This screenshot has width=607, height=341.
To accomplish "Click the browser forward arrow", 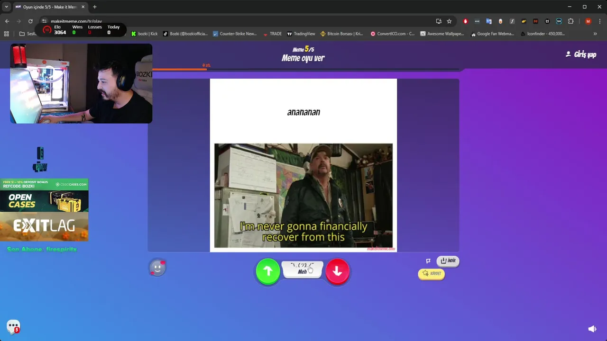I will pos(19,21).
